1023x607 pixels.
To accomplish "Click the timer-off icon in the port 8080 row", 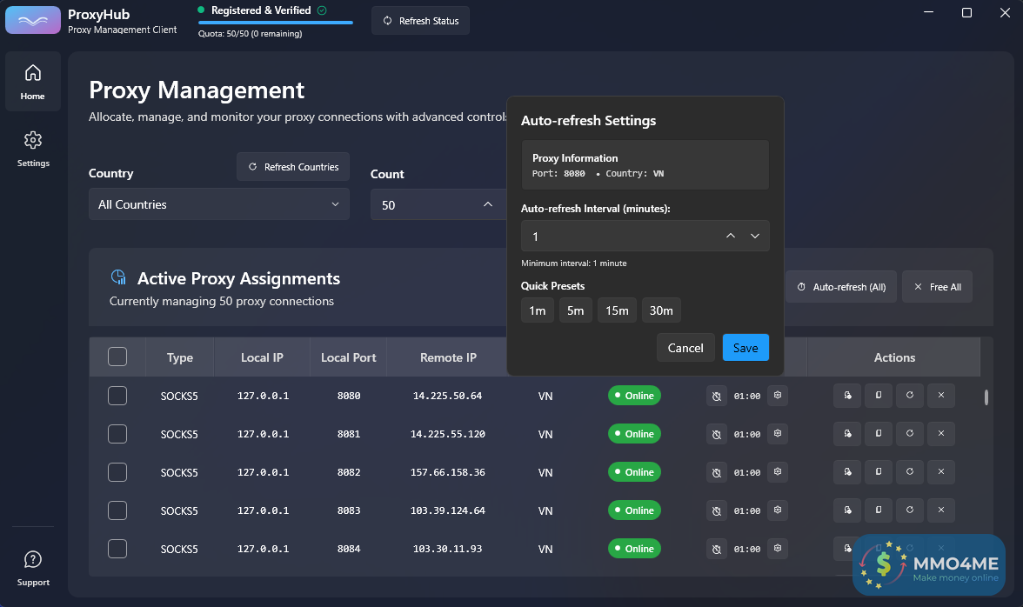I will [716, 396].
